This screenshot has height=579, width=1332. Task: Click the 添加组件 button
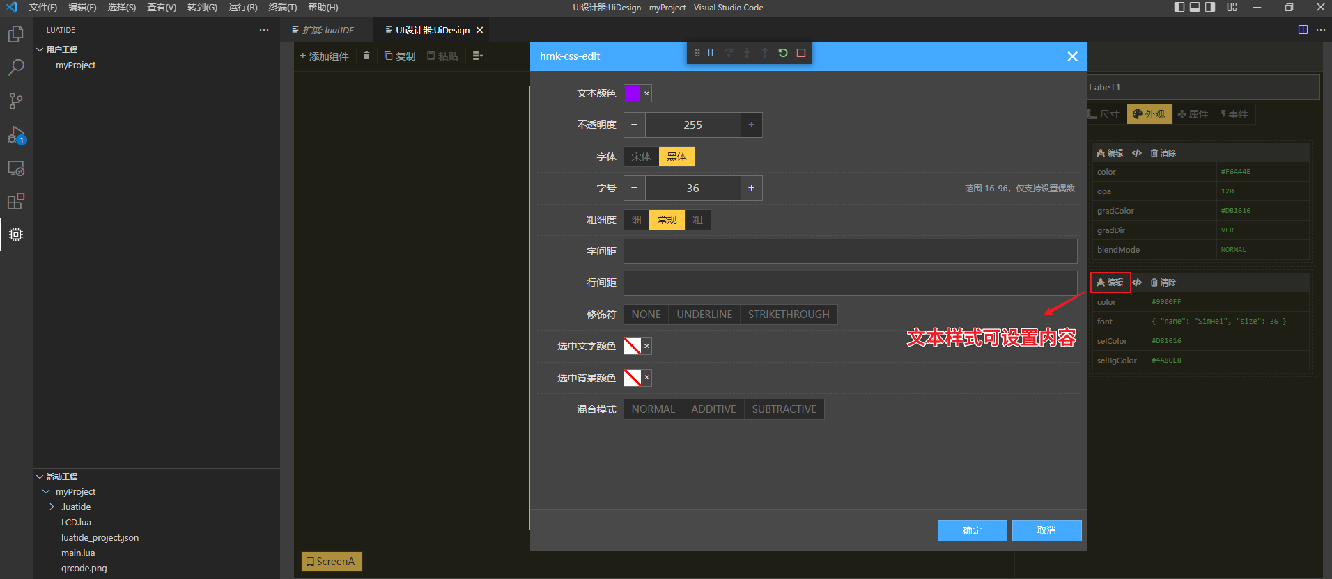pyautogui.click(x=324, y=56)
